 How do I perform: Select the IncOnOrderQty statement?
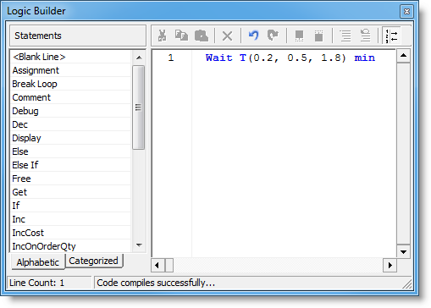tap(71, 246)
